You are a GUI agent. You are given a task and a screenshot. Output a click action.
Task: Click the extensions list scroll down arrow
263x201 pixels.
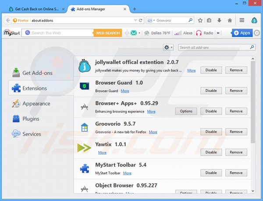[x=253, y=191]
